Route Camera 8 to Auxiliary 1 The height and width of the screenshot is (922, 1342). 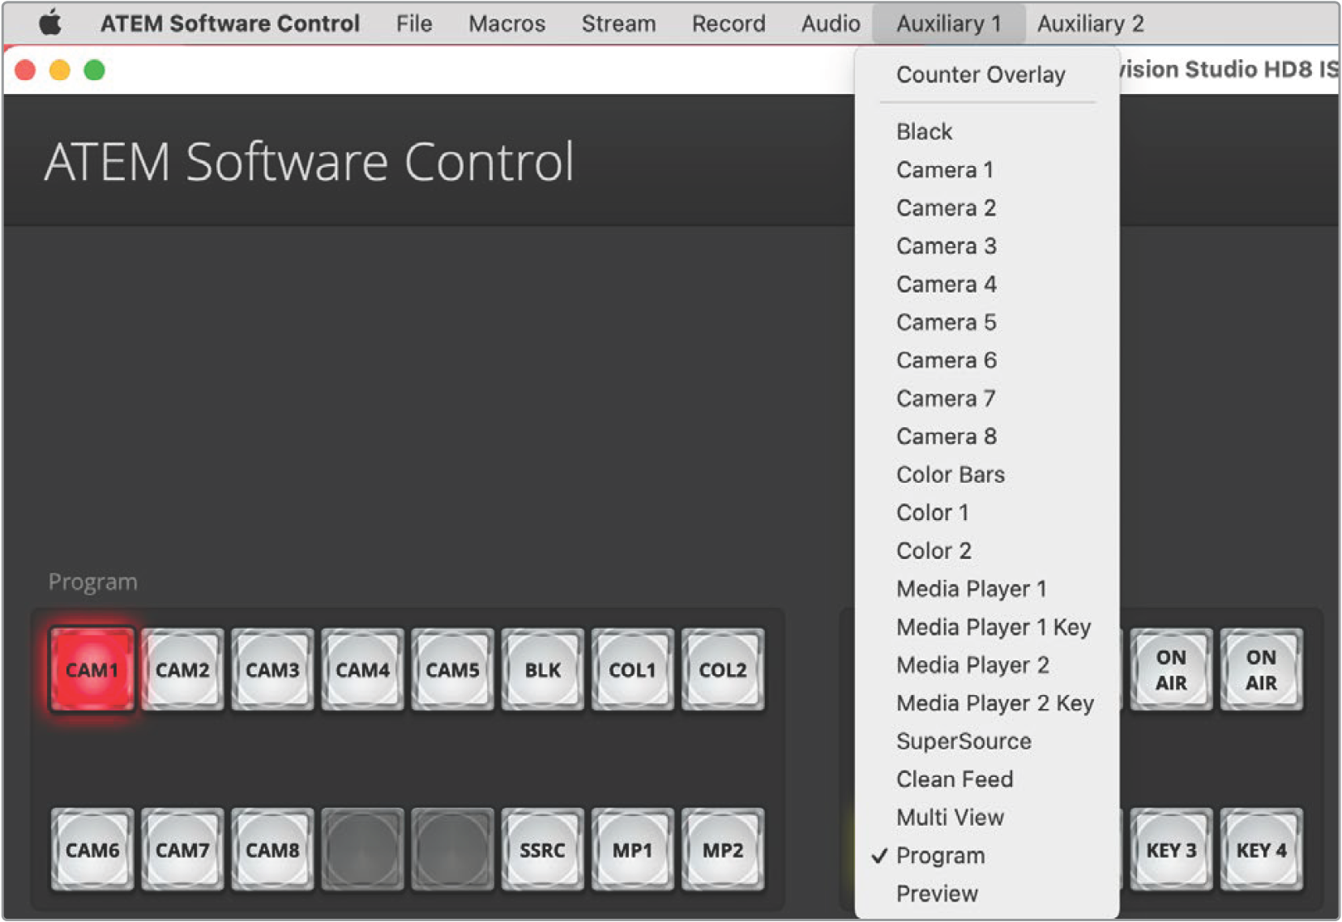pos(987,436)
